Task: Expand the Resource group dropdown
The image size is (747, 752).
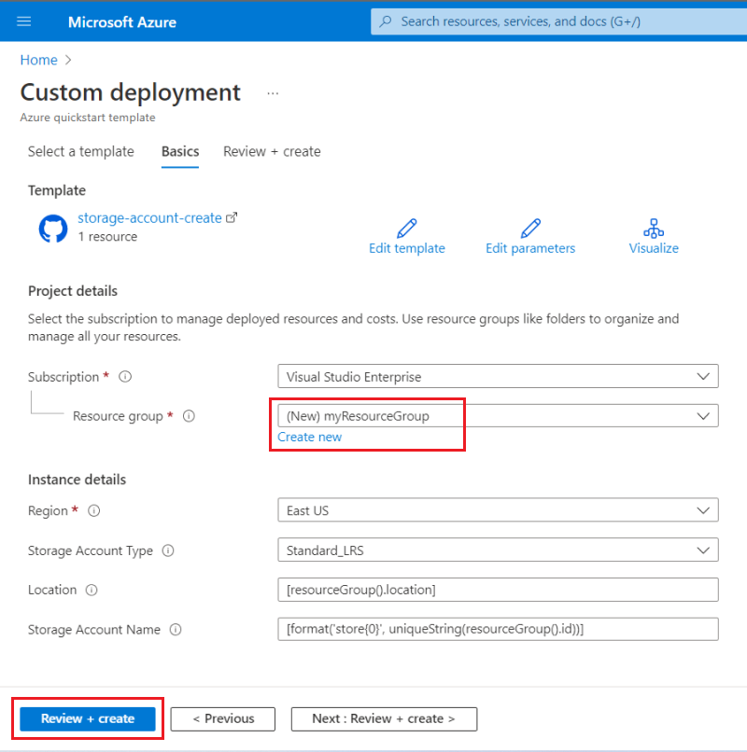Action: pyautogui.click(x=498, y=416)
